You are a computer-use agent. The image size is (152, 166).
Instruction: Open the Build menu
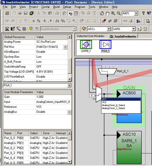click(56, 7)
